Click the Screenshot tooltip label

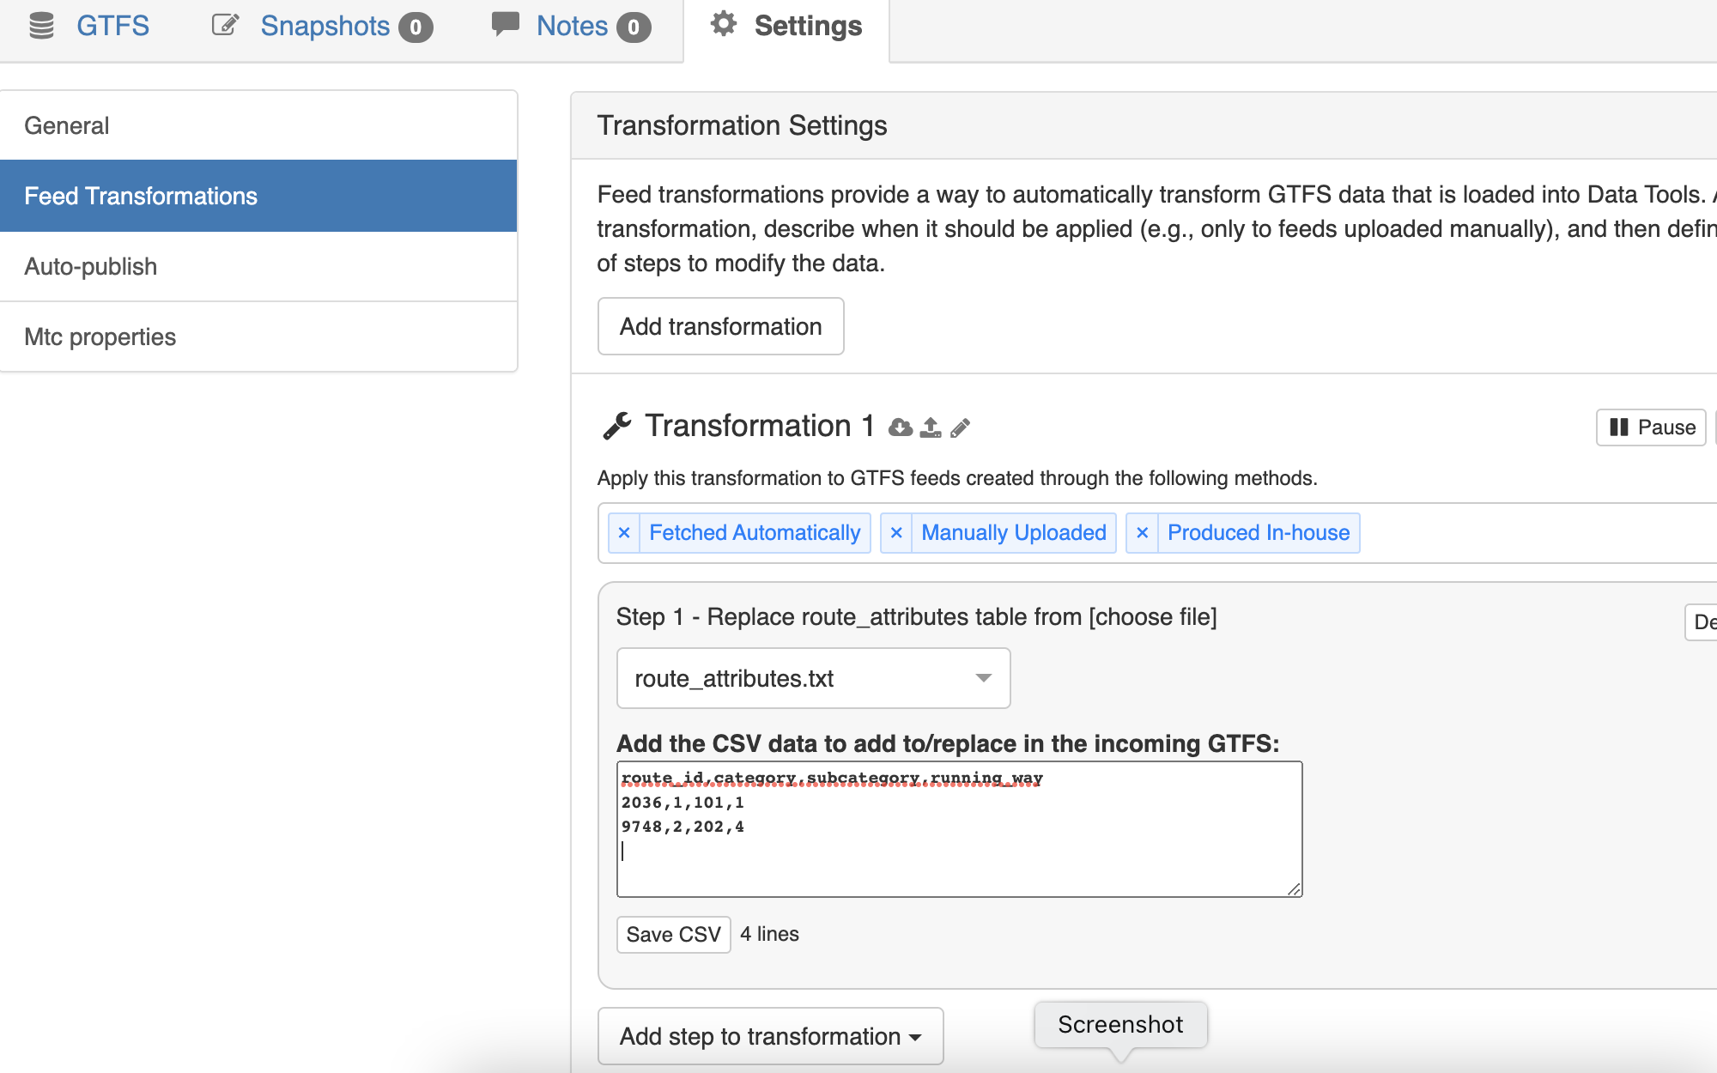click(x=1120, y=1024)
